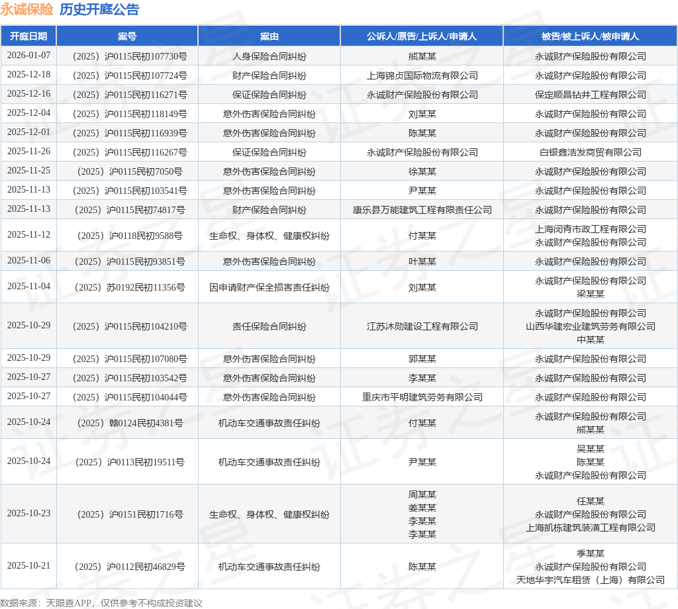The width and height of the screenshot is (678, 609).
Task: Click plaintiff 江苏沐勋建设工程有限公司
Action: tap(422, 326)
